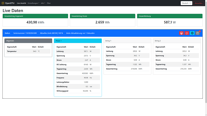Click the String 2 Gesamtertrag value 216,335
207x116 pixels.
pos(183,69)
